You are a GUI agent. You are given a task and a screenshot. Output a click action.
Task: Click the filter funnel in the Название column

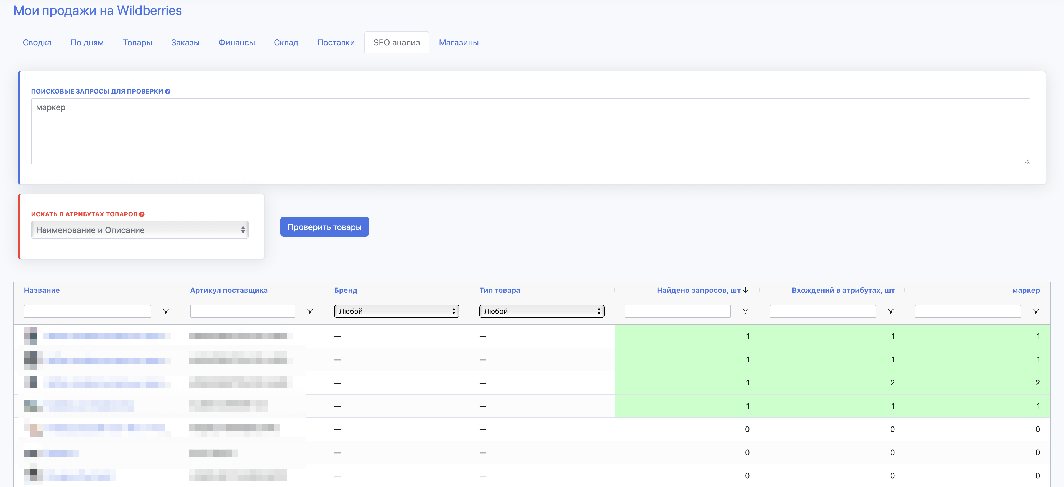coord(165,311)
